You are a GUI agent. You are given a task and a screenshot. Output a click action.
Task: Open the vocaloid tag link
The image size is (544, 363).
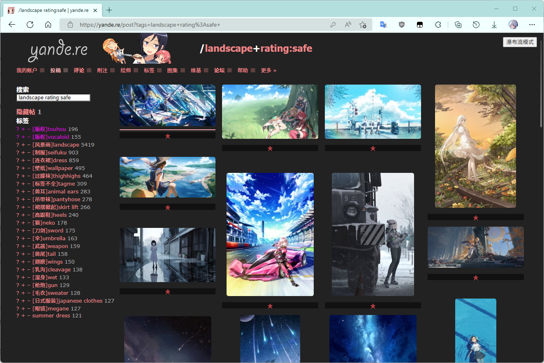51,137
